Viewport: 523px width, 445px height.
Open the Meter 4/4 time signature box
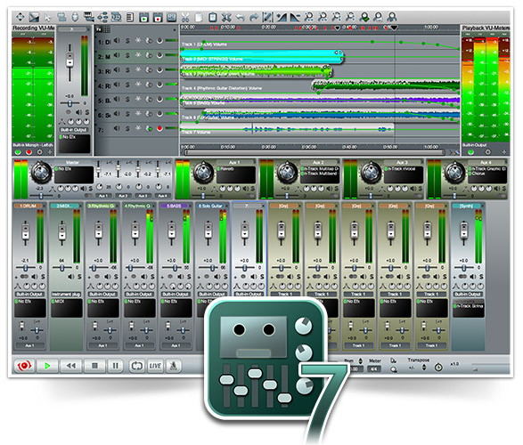tap(374, 369)
